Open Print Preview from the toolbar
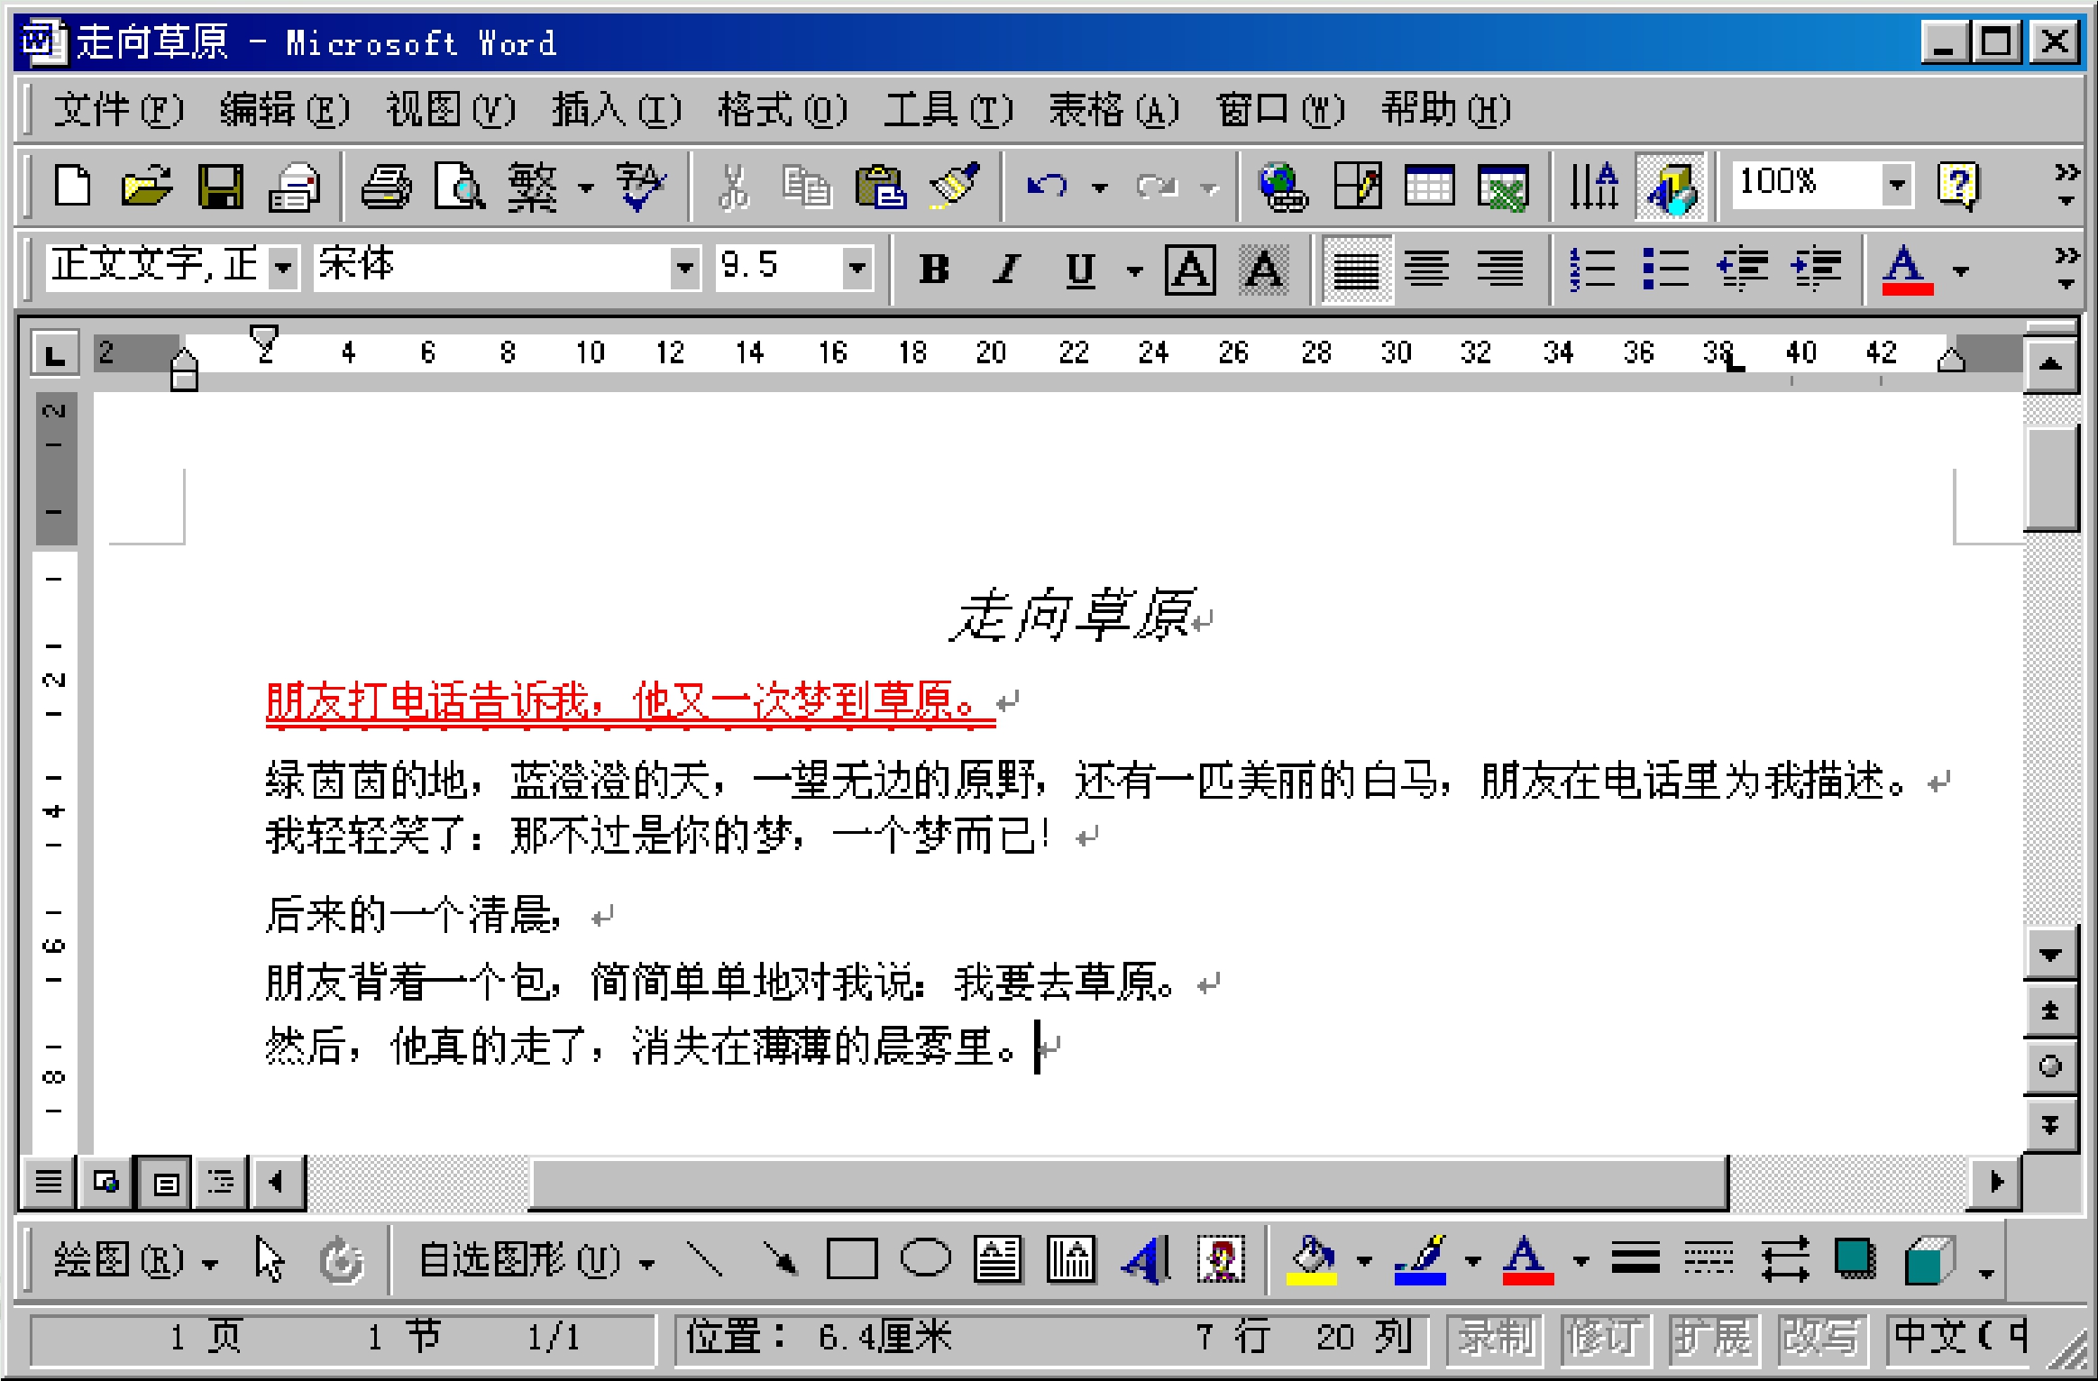 [x=459, y=187]
